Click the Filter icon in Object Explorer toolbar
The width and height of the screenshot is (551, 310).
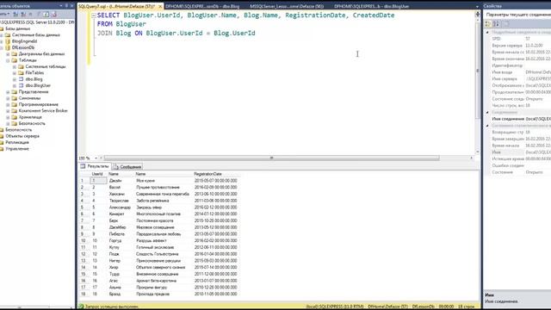39,15
